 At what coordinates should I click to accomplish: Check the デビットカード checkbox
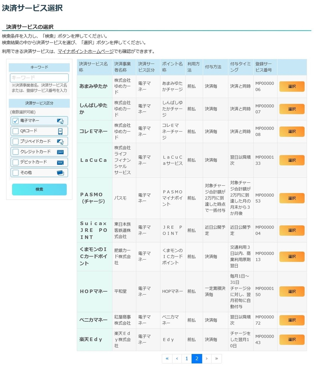(x=16, y=162)
